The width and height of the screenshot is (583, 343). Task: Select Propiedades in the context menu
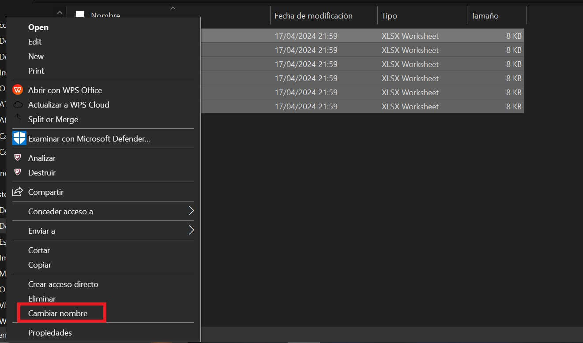(50, 333)
